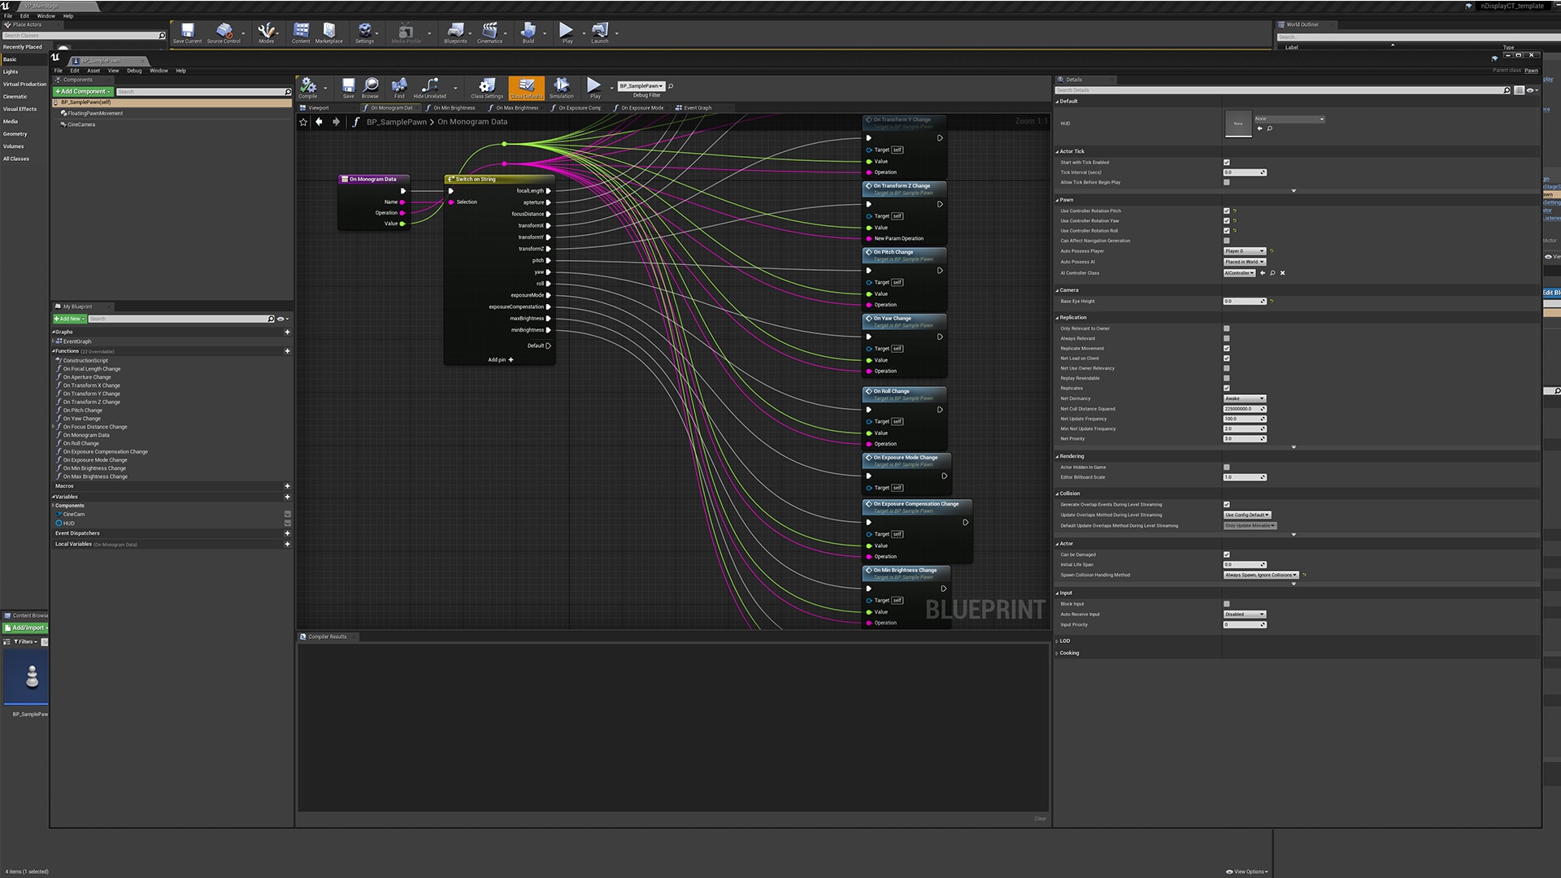
Task: Activate Hide Unrelated in the graph toolbar
Action: click(429, 88)
